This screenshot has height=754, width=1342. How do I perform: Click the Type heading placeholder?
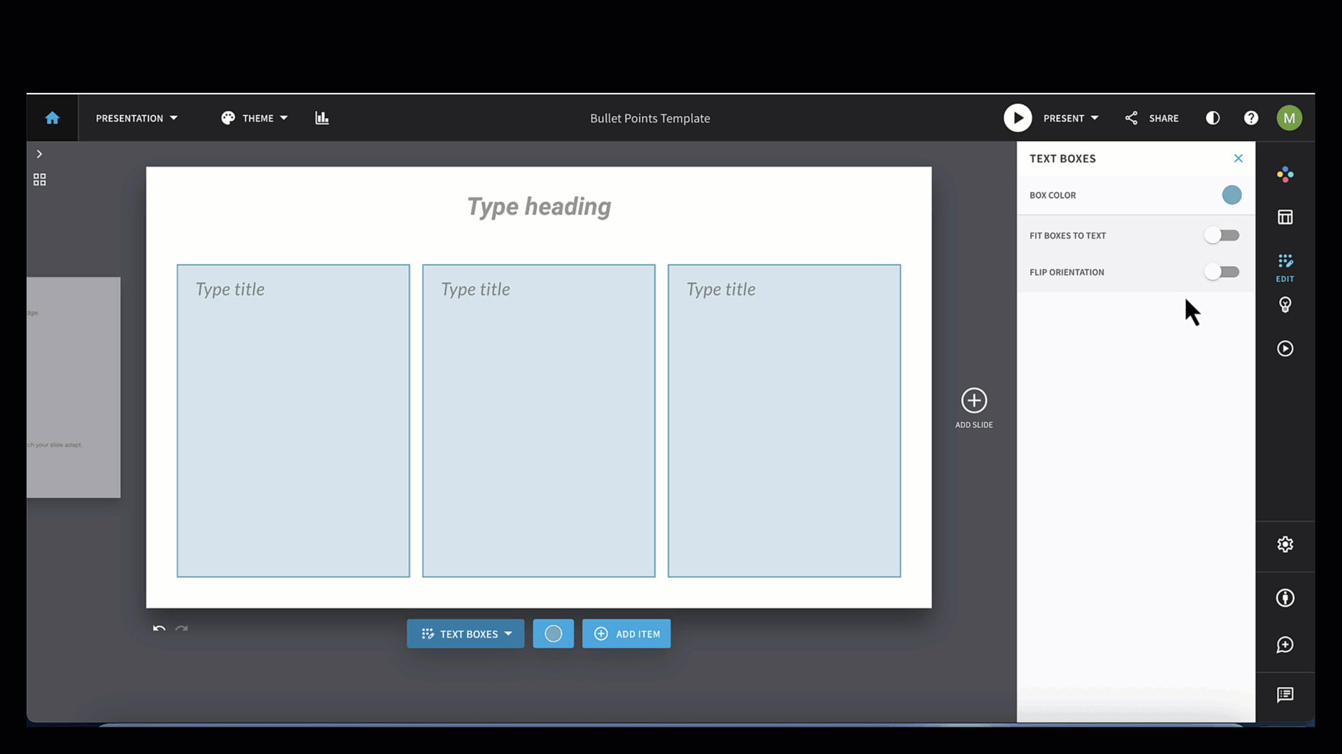pyautogui.click(x=539, y=207)
